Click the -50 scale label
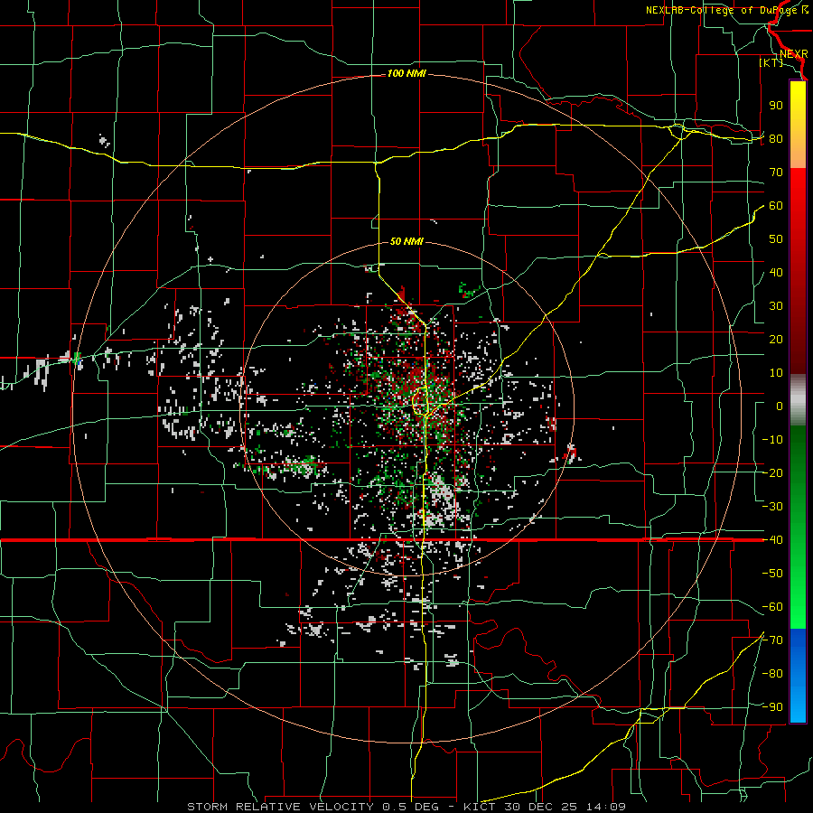 [772, 574]
